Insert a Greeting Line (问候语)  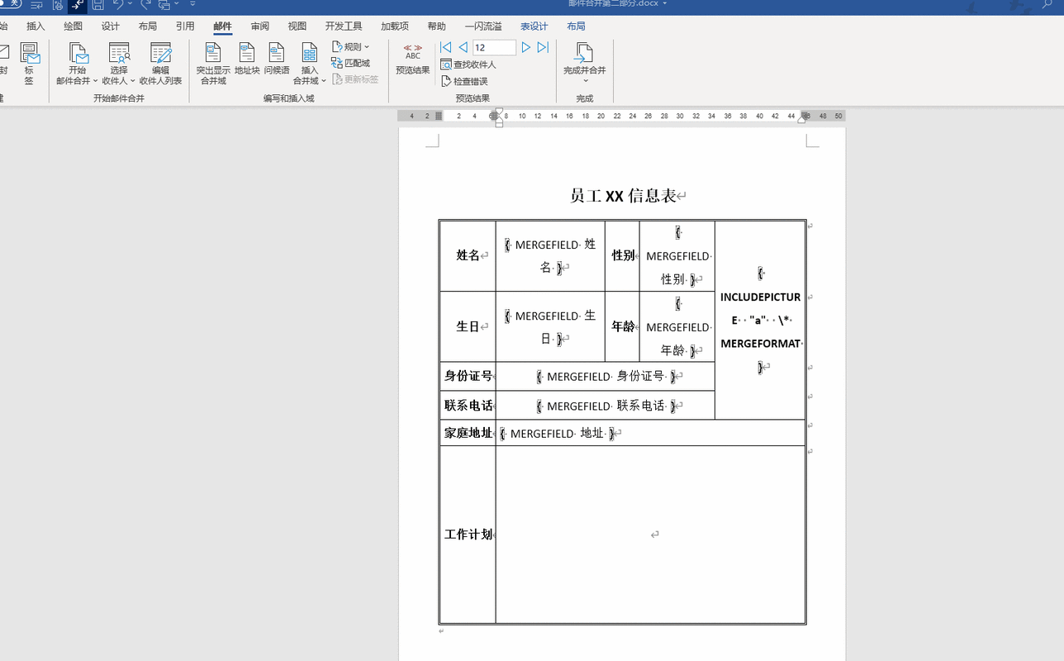[x=275, y=62]
